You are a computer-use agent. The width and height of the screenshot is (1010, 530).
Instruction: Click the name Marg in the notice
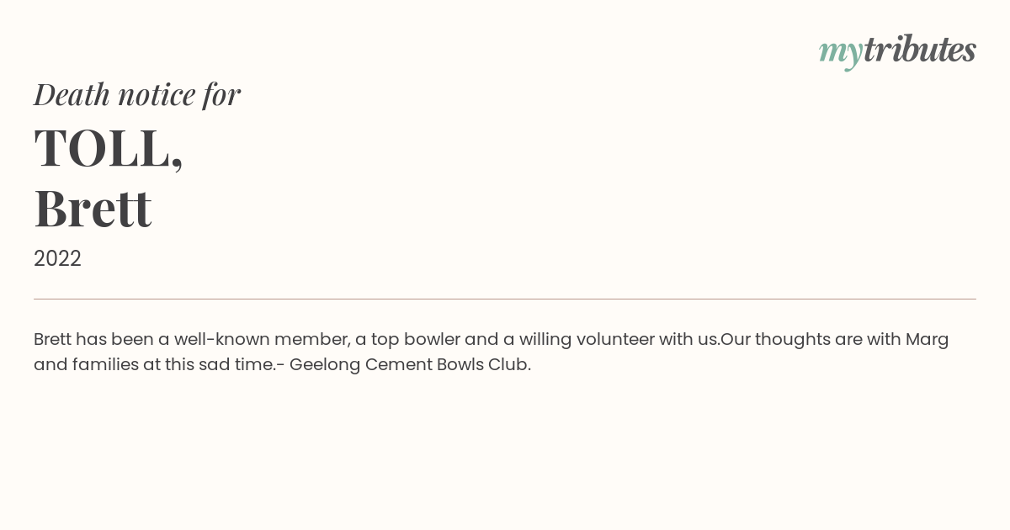927,340
